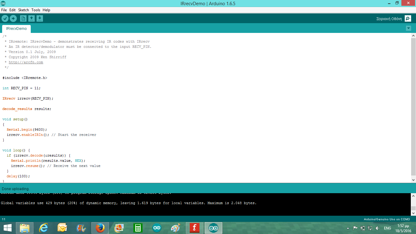Click the "if (irrecv.decode(&results)) {" line
Viewport: 416px width, 234px height.
39,155
